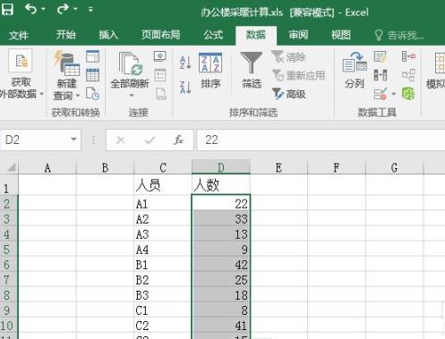Sort descending with the Z-A icon

coord(185,87)
